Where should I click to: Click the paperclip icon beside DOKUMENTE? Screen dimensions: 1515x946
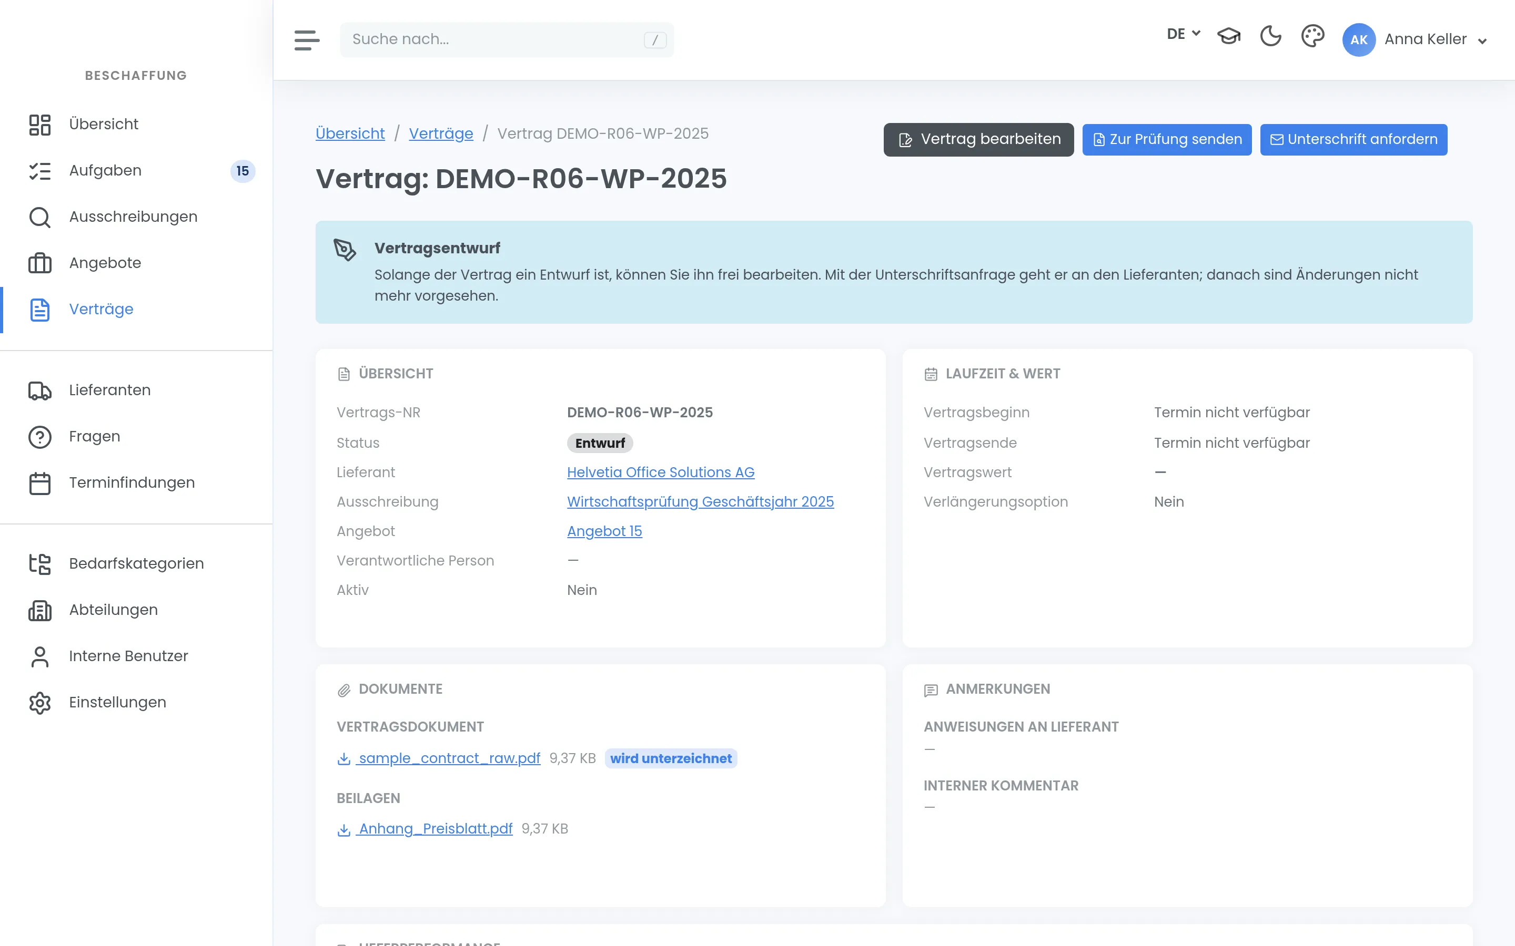[344, 690]
